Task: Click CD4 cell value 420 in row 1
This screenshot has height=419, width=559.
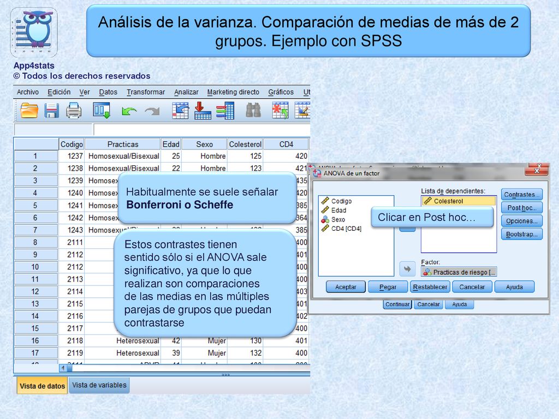Action: pos(286,156)
